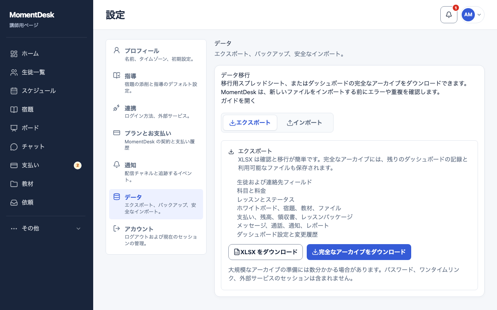Screen dimensions: 497x310
Task: Open the AM user account dropdown
Action: click(x=473, y=15)
